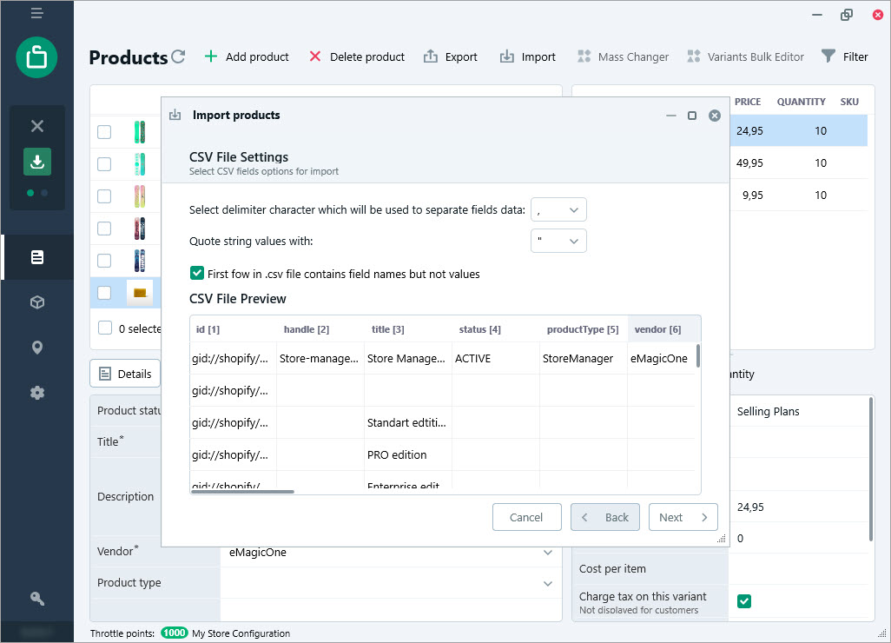The width and height of the screenshot is (891, 643).
Task: Click the Selling Plans label
Action: [769, 412]
